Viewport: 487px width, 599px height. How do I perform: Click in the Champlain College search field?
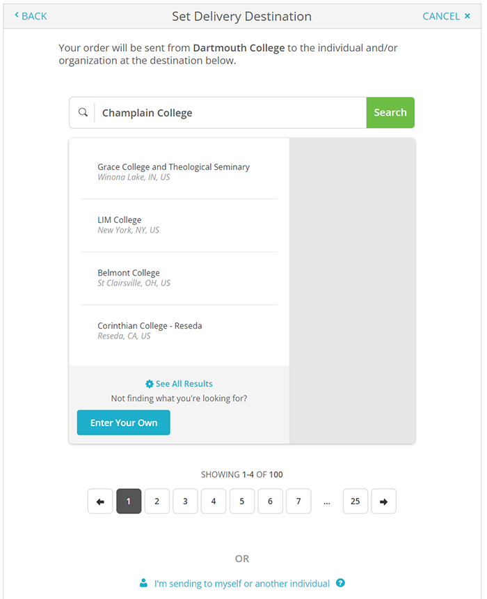click(230, 113)
